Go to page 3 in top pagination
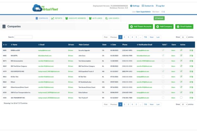This screenshot has height=132, width=197. (x=128, y=37)
